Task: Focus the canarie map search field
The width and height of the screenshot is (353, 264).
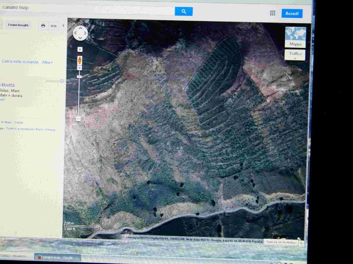Action: pos(88,9)
